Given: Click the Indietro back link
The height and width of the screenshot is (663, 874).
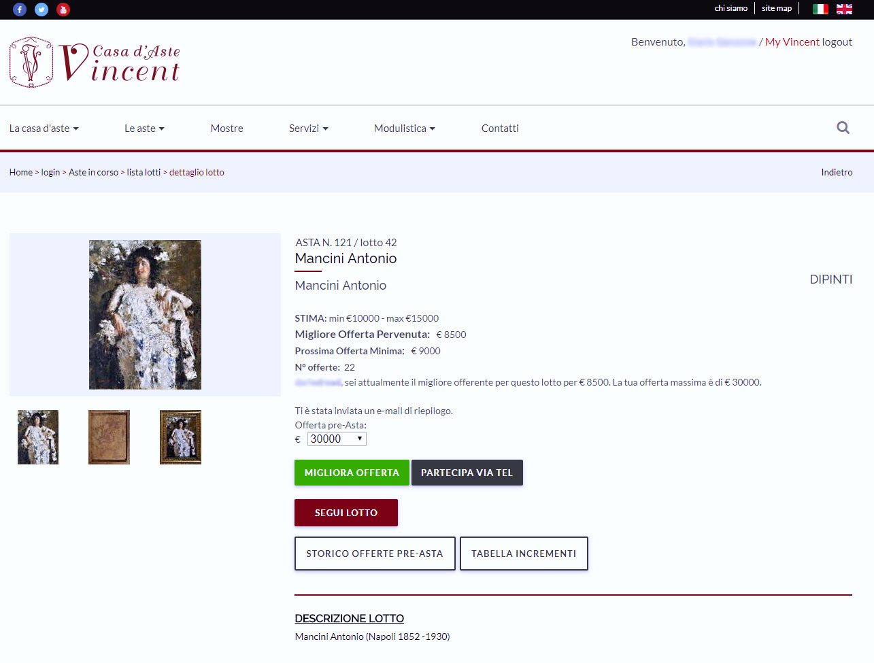Looking at the screenshot, I should 837,173.
